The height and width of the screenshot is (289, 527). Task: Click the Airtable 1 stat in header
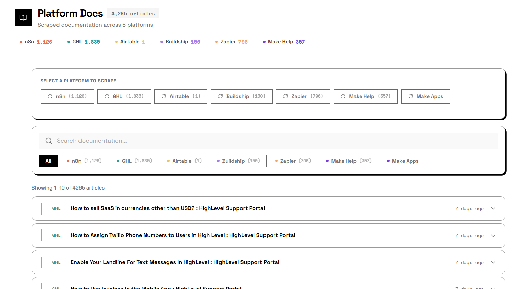(x=130, y=42)
